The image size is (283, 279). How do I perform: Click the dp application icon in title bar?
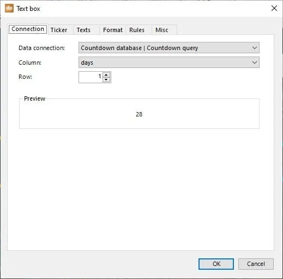pyautogui.click(x=9, y=8)
